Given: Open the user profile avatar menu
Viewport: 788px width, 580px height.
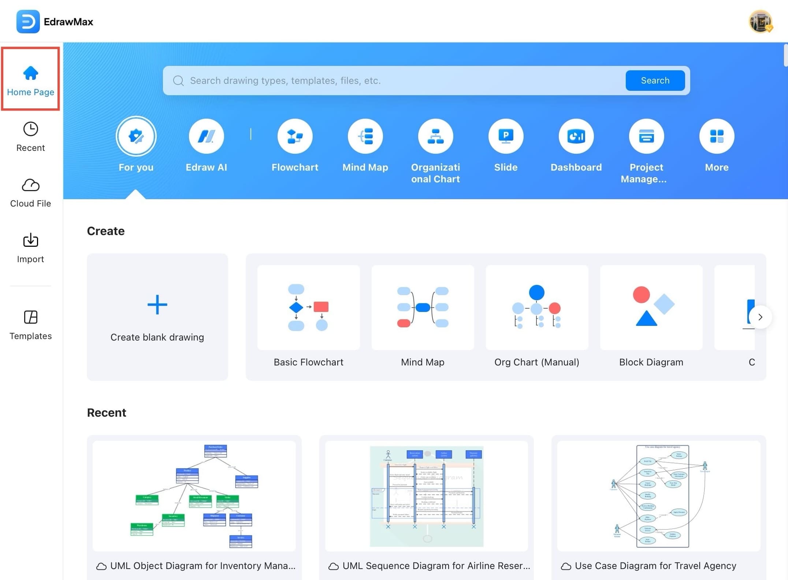Looking at the screenshot, I should [x=760, y=22].
